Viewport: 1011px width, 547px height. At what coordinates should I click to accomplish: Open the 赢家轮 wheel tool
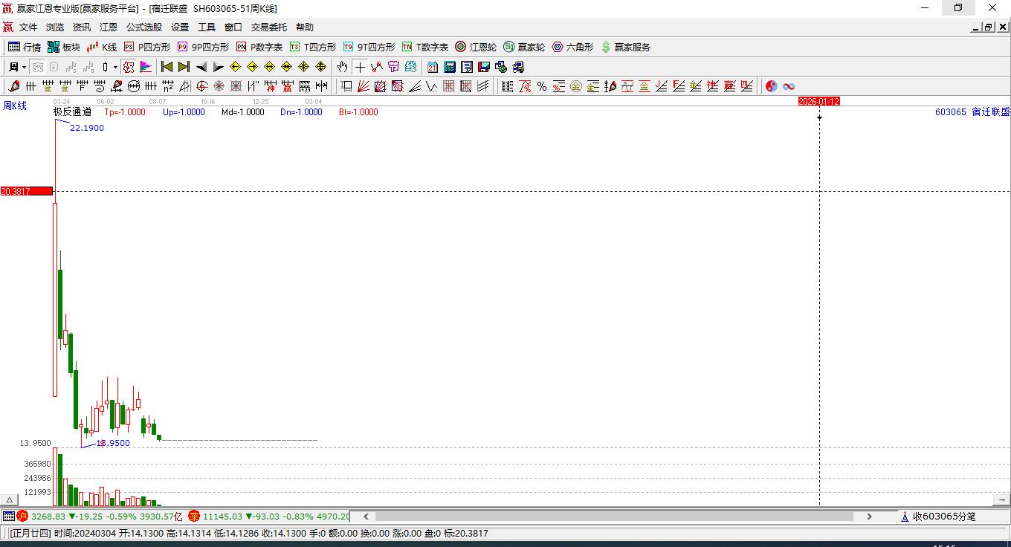coord(524,47)
